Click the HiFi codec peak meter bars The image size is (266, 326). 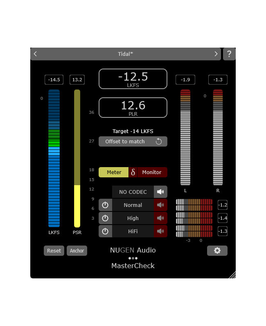194,231
